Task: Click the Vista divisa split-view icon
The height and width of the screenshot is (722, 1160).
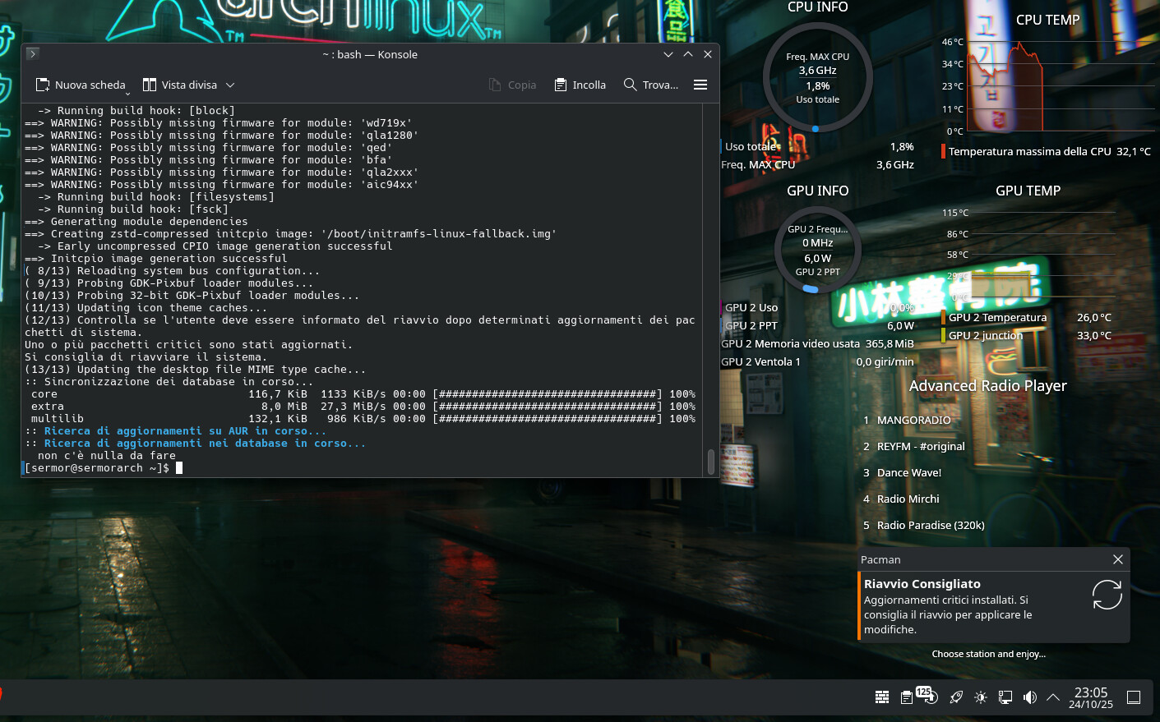Action: pyautogui.click(x=150, y=85)
